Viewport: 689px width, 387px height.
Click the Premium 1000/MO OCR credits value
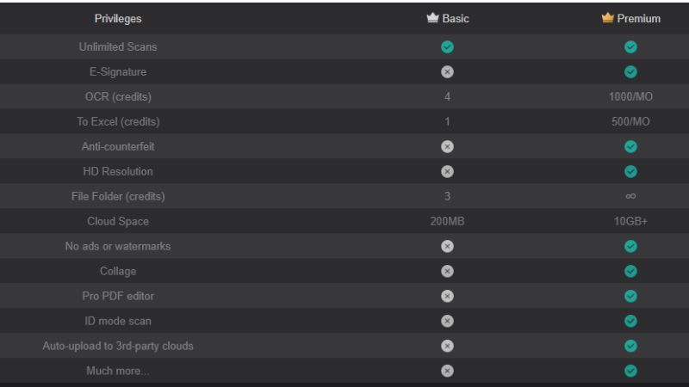pos(630,96)
